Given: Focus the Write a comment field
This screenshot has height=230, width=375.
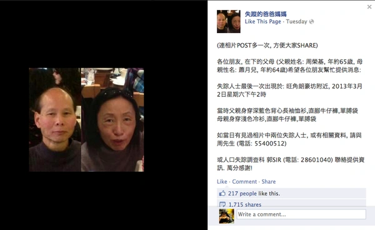Looking at the screenshot, I should click(x=301, y=214).
